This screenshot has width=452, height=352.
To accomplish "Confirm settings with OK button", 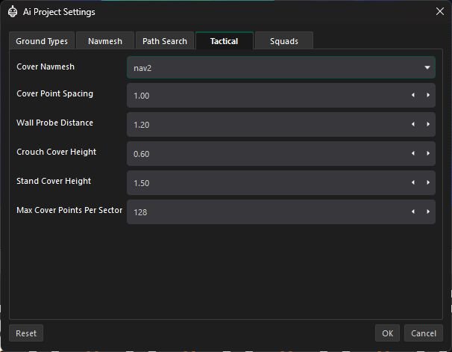I will click(x=387, y=333).
